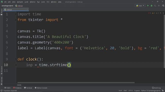Toggle the read-only lock icon in status bar

pos(163,91)
